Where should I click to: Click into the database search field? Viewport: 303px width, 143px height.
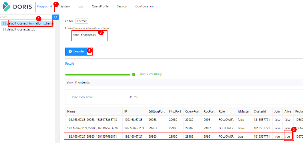pyautogui.click(x=26, y=17)
